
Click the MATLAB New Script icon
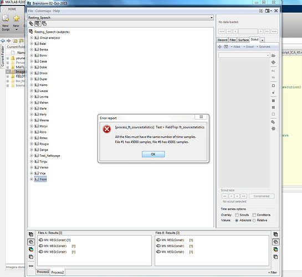6,23
